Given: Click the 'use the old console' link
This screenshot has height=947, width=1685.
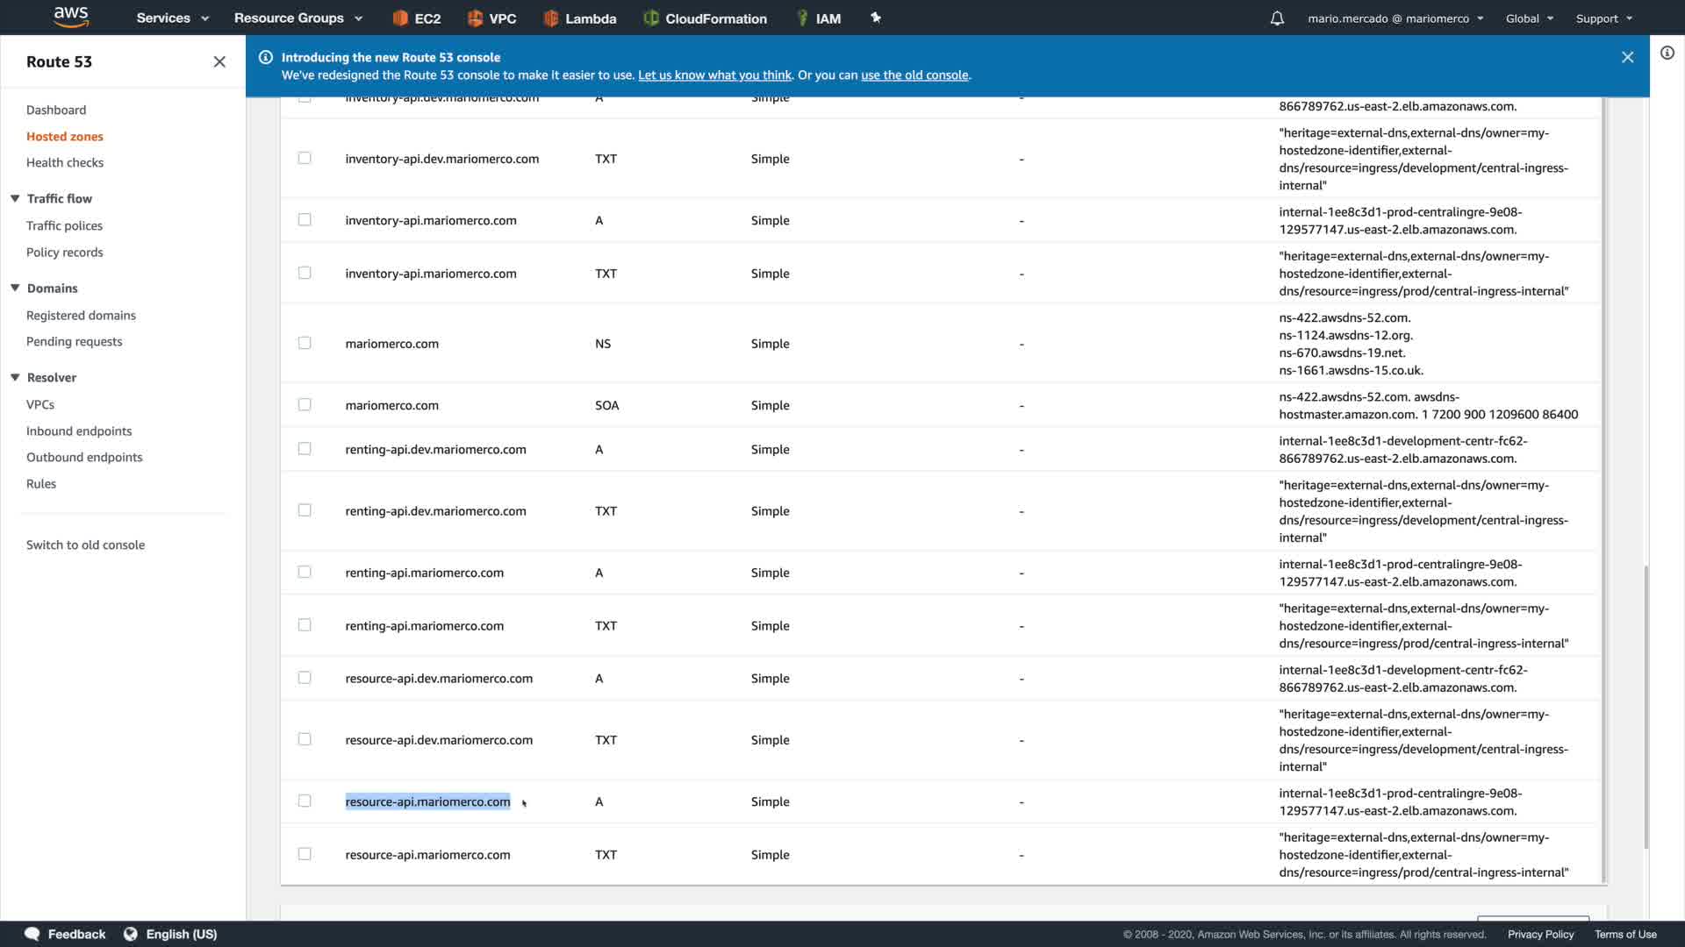Looking at the screenshot, I should coord(914,75).
